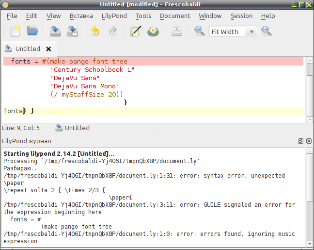Screen dimensions: 314x250
Task: Click the document.ly:1:0 errors found message
Action: pos(149,237)
